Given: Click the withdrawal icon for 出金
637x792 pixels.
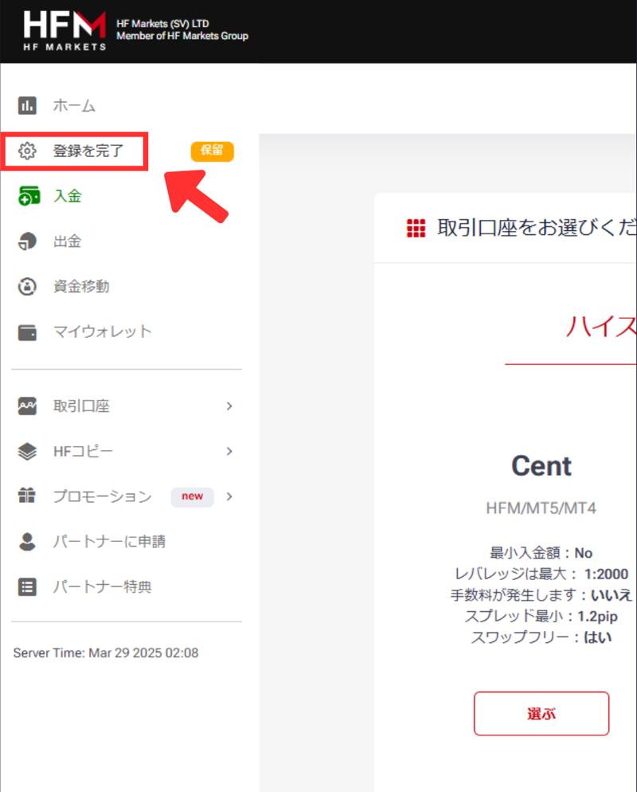Looking at the screenshot, I should 27,241.
